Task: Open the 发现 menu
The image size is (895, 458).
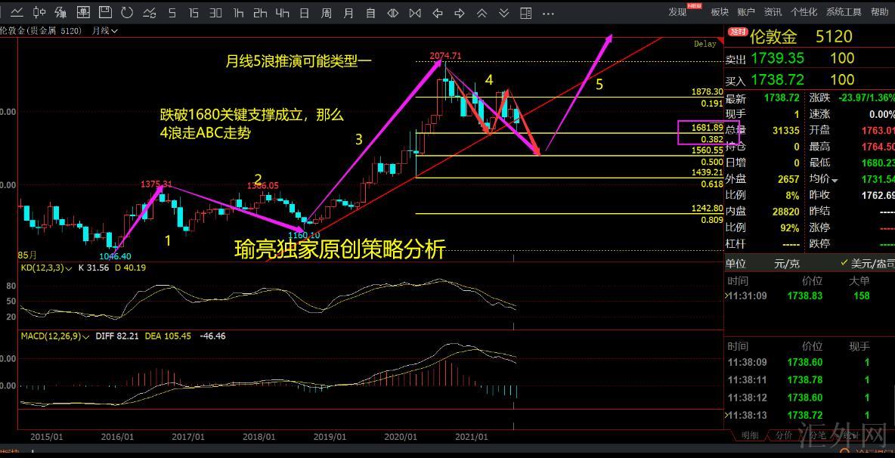Action: [677, 12]
